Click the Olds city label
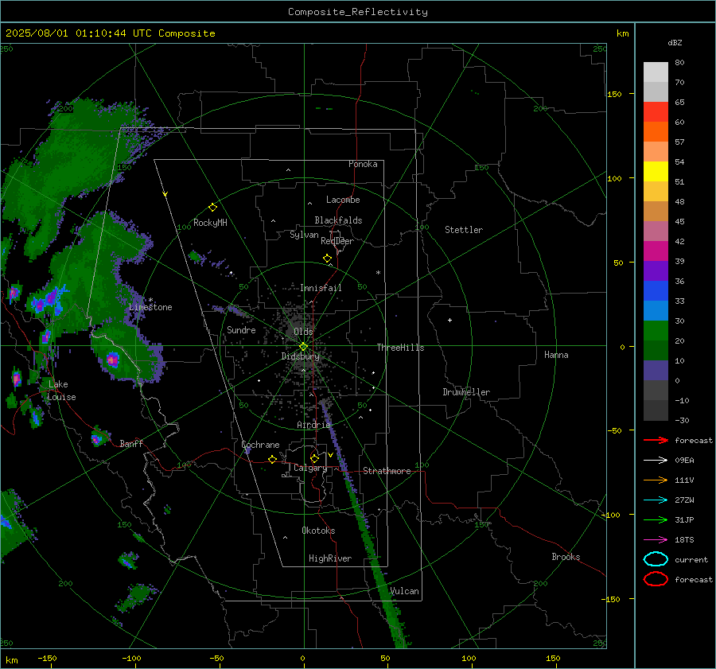The image size is (716, 669). click(x=303, y=332)
